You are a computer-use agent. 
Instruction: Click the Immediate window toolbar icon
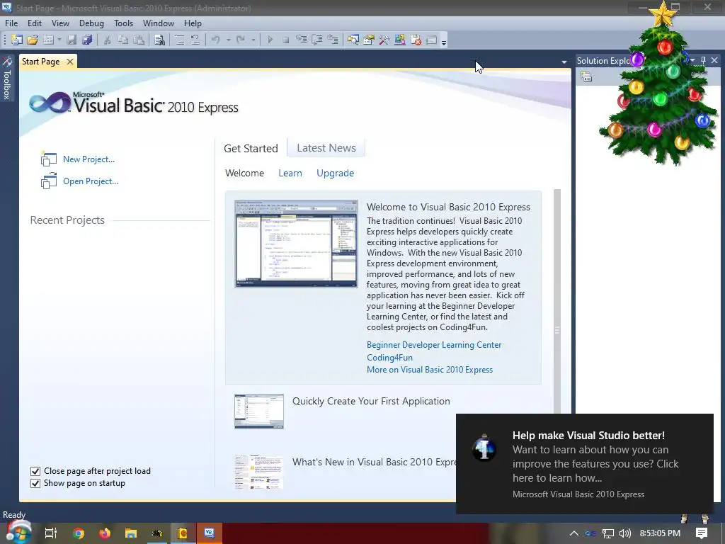click(x=431, y=40)
